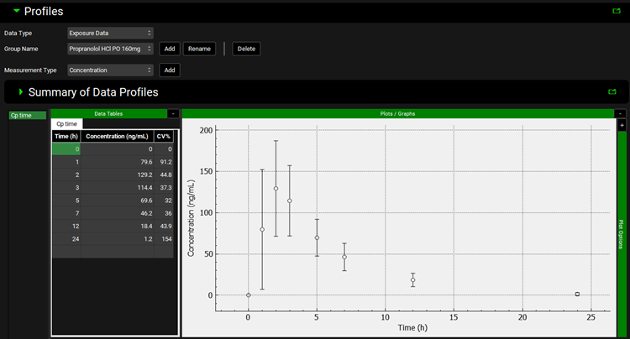630x339 pixels.
Task: Click the Concentration (ng/mL) column header
Action: pos(117,136)
